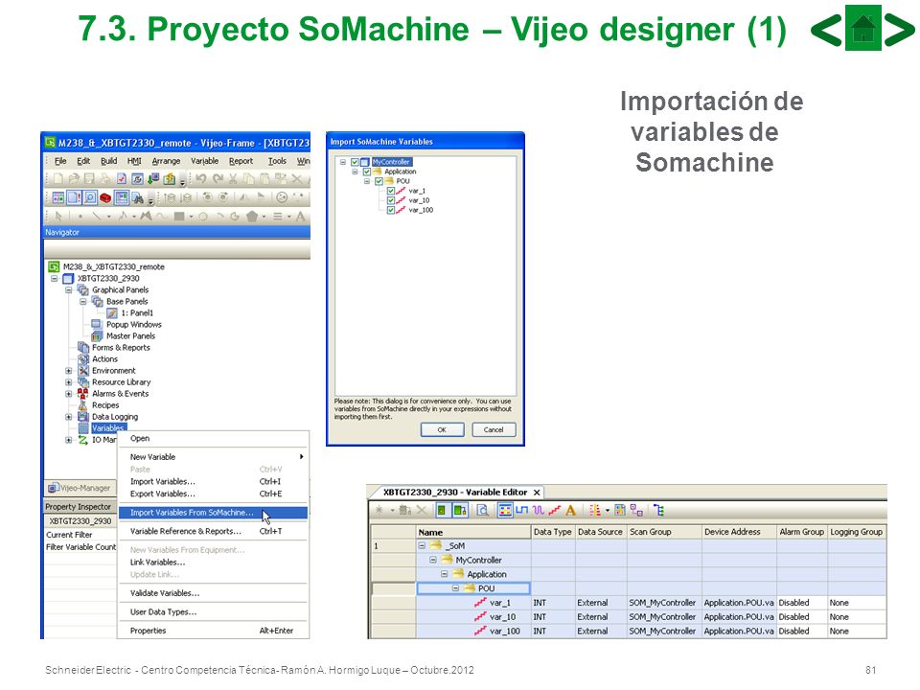Screen dimensions: 920x690
Task: Collapse the XBTGT2330_2930 node in Navigator
Action: [x=54, y=278]
